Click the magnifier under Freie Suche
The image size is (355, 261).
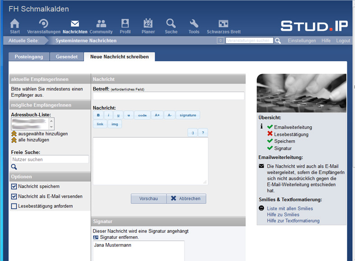[14, 167]
